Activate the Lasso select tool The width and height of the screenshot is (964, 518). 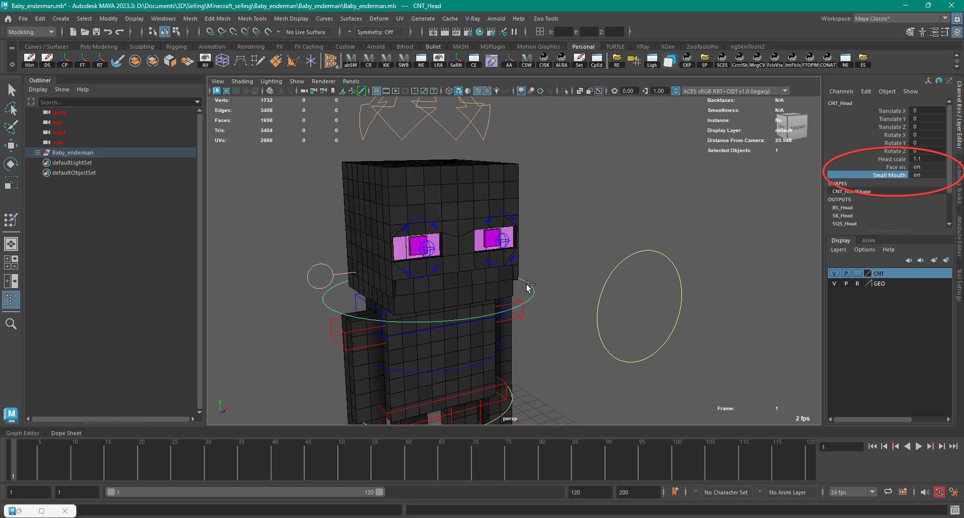point(11,109)
